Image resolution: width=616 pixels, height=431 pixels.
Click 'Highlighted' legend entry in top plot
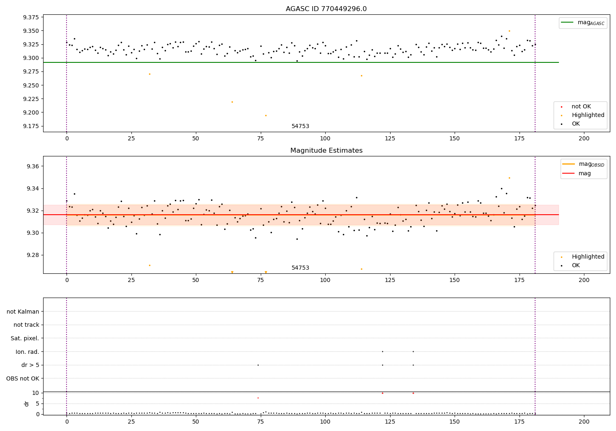[582, 115]
